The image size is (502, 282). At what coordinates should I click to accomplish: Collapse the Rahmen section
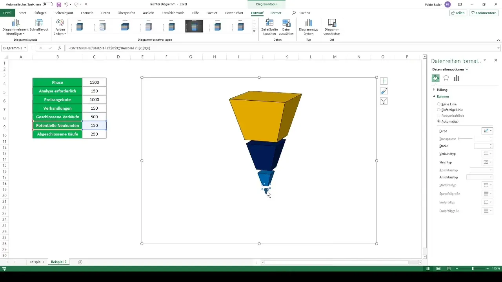click(x=434, y=96)
